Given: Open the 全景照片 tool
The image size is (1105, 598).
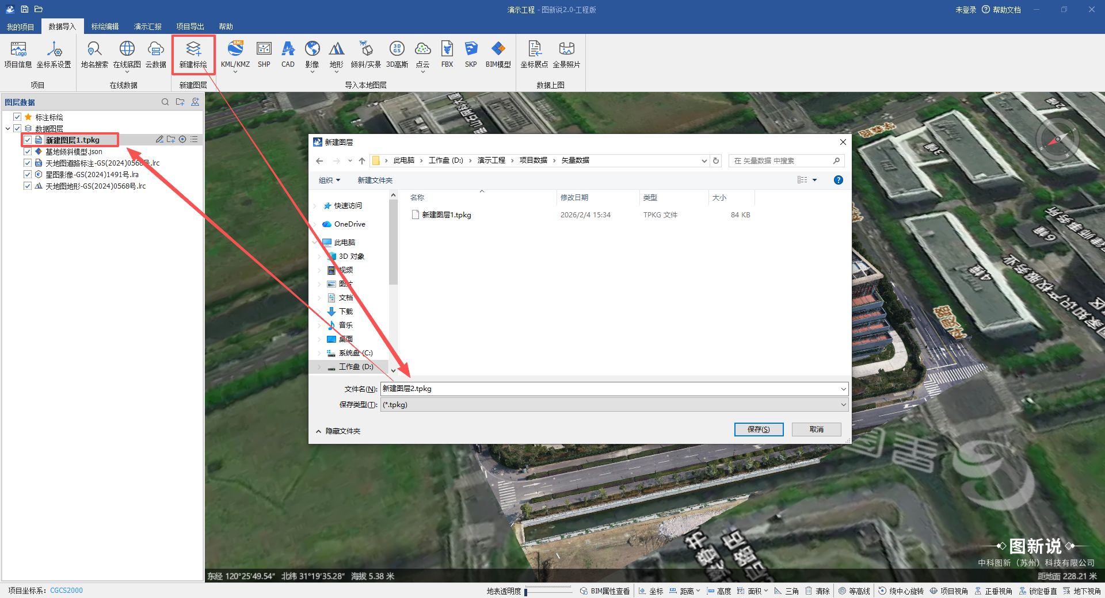Looking at the screenshot, I should [x=567, y=55].
